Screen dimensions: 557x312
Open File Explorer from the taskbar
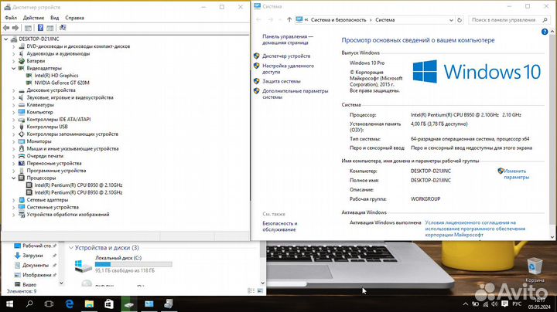pos(89,304)
